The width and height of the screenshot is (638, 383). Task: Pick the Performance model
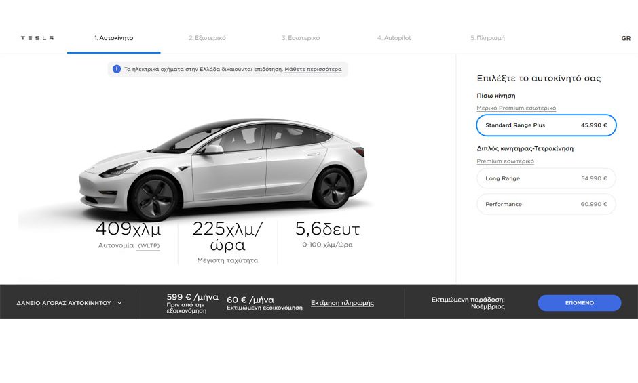coord(546,204)
